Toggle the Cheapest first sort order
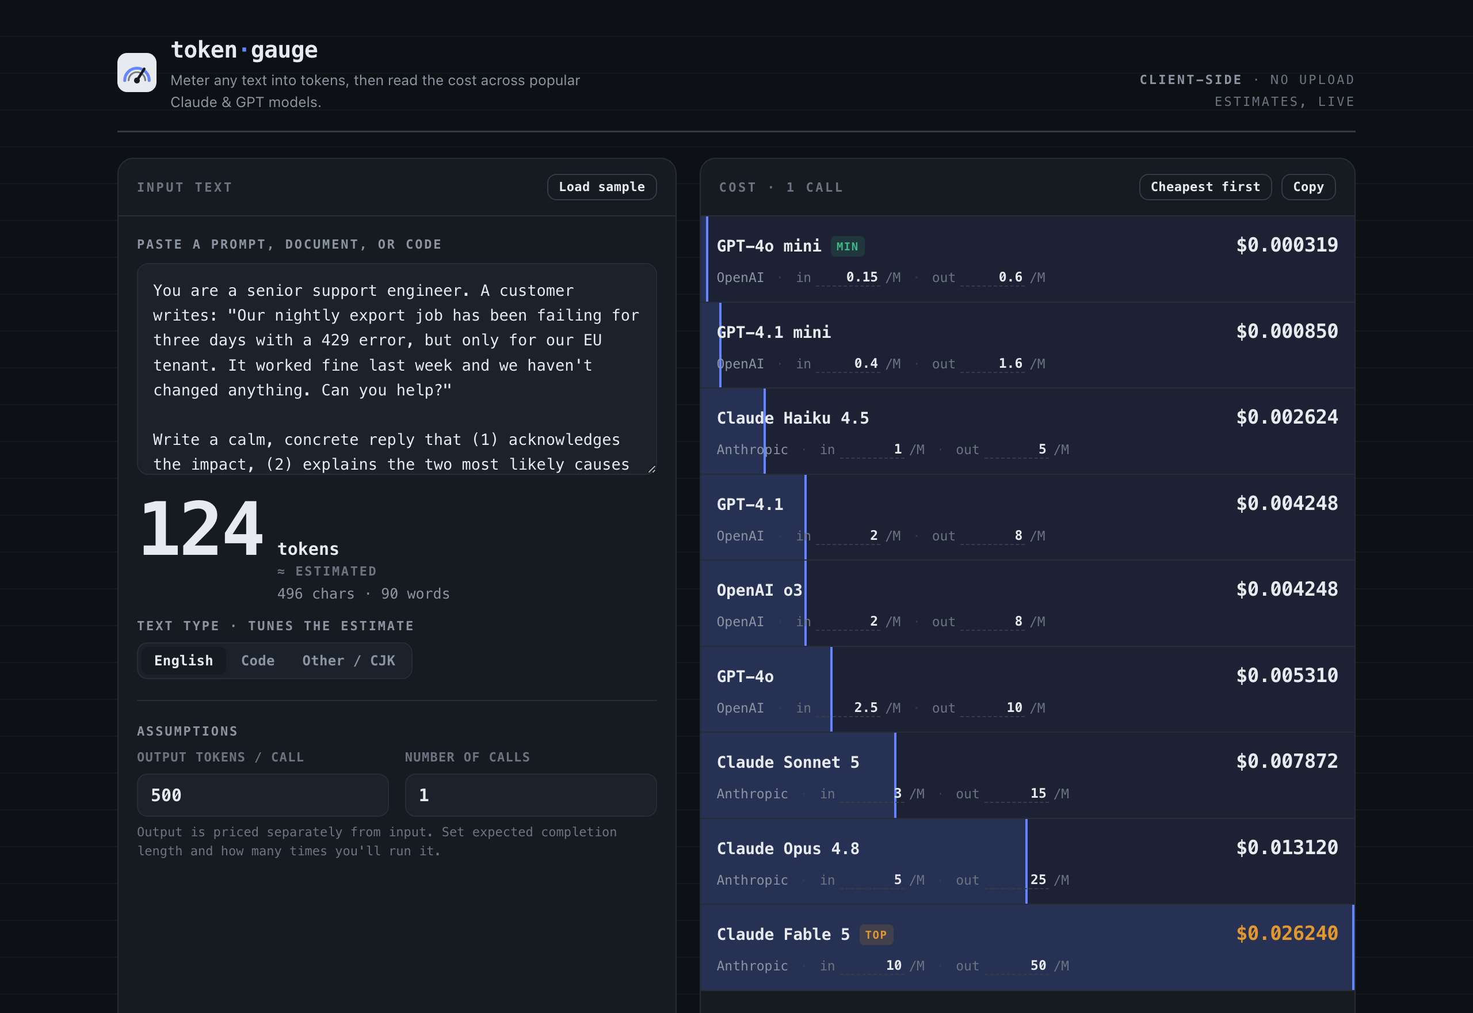The width and height of the screenshot is (1473, 1013). [x=1205, y=186]
